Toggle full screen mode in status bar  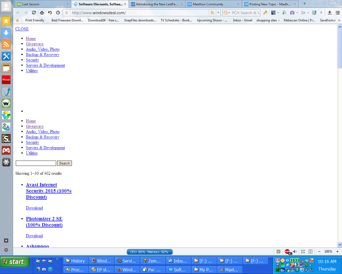click(x=303, y=251)
